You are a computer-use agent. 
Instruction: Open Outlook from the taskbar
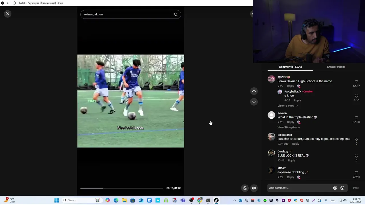(x=141, y=200)
